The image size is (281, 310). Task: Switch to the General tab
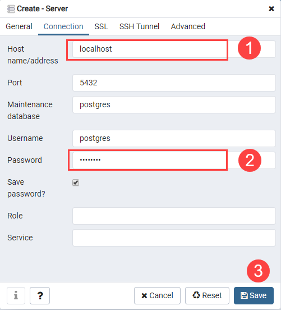pos(19,26)
